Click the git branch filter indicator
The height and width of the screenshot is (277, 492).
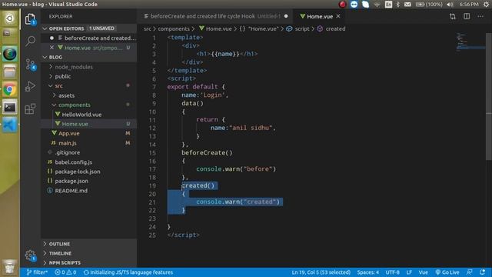pos(37,272)
